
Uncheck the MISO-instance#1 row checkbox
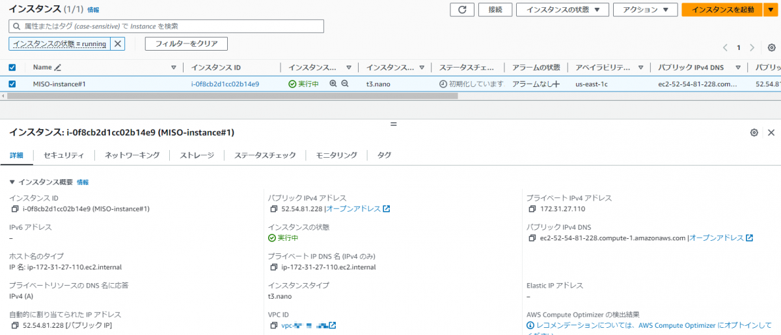click(x=12, y=84)
